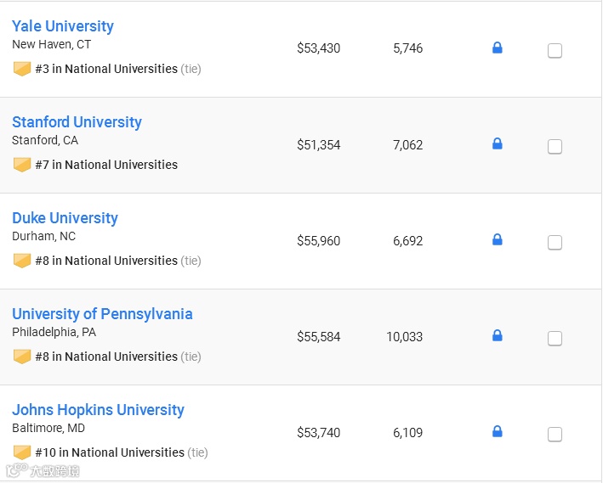Image resolution: width=603 pixels, height=483 pixels.
Task: Visit the University of Pennsylvania link
Action: 102,314
